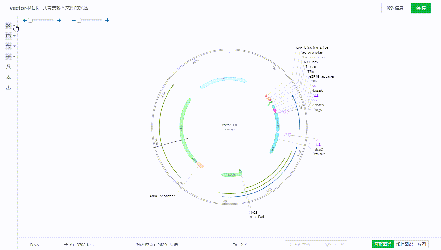
Task: Click the green 保存 save button
Action: (x=421, y=8)
